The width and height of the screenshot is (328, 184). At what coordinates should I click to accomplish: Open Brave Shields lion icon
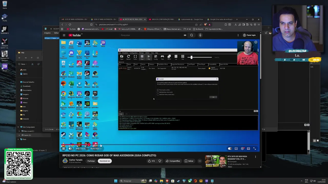[206, 25]
